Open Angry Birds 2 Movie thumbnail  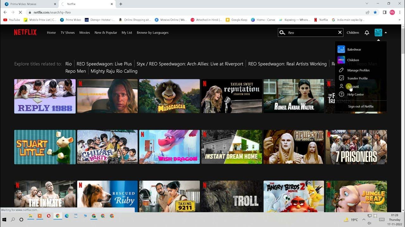point(294,196)
